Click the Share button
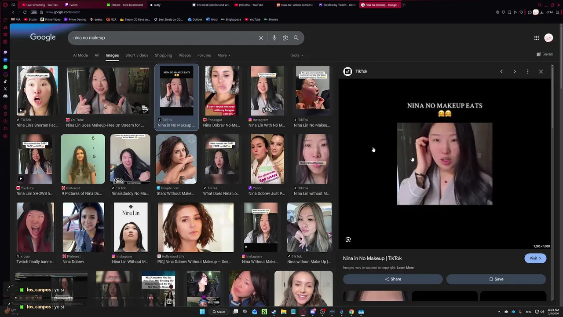 [393, 279]
